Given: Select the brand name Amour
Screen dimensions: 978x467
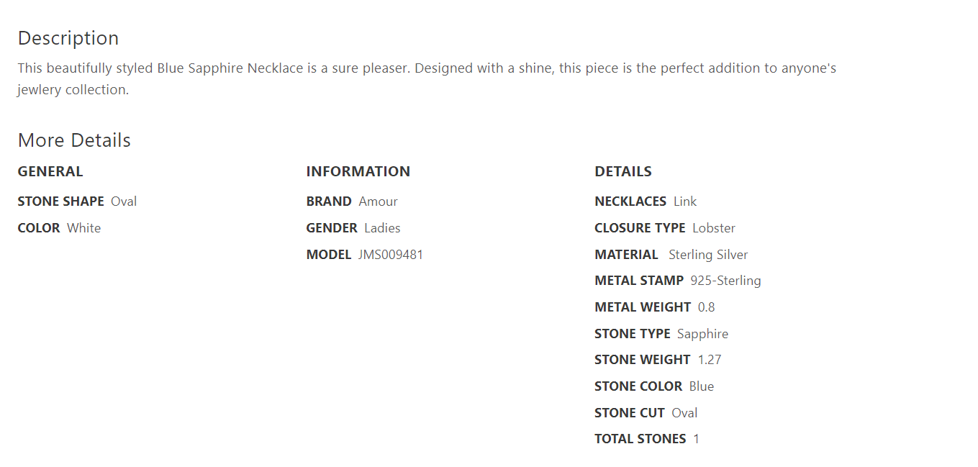Looking at the screenshot, I should coord(378,201).
